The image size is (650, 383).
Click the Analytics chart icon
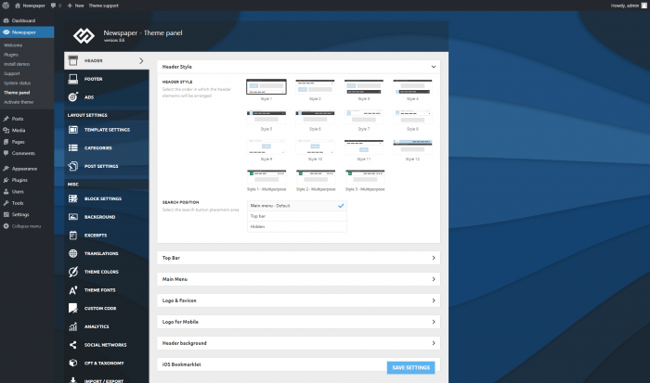73,326
